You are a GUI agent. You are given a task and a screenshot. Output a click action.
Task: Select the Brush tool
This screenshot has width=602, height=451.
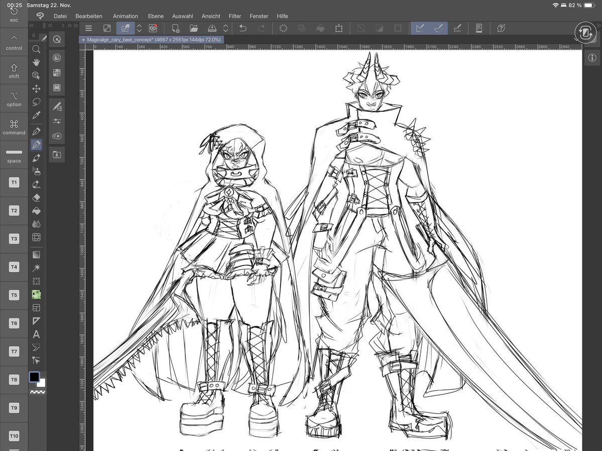tap(36, 158)
